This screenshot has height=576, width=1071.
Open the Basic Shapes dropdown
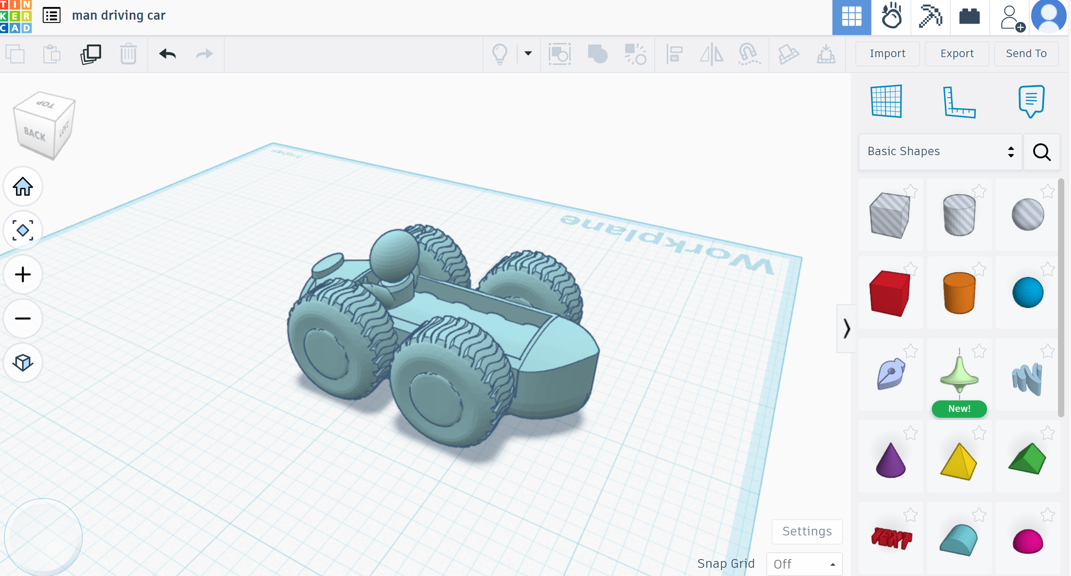[x=940, y=151]
